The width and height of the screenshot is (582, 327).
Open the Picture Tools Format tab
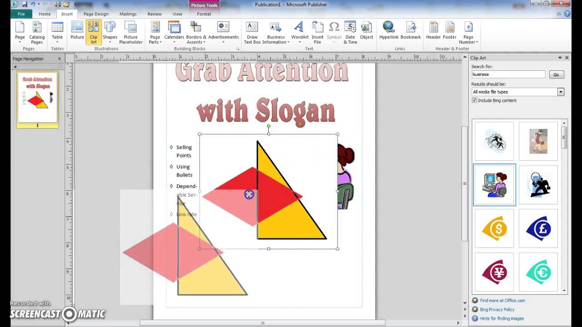pos(204,14)
